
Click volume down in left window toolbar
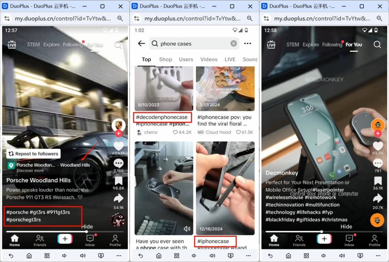[x=65, y=256]
